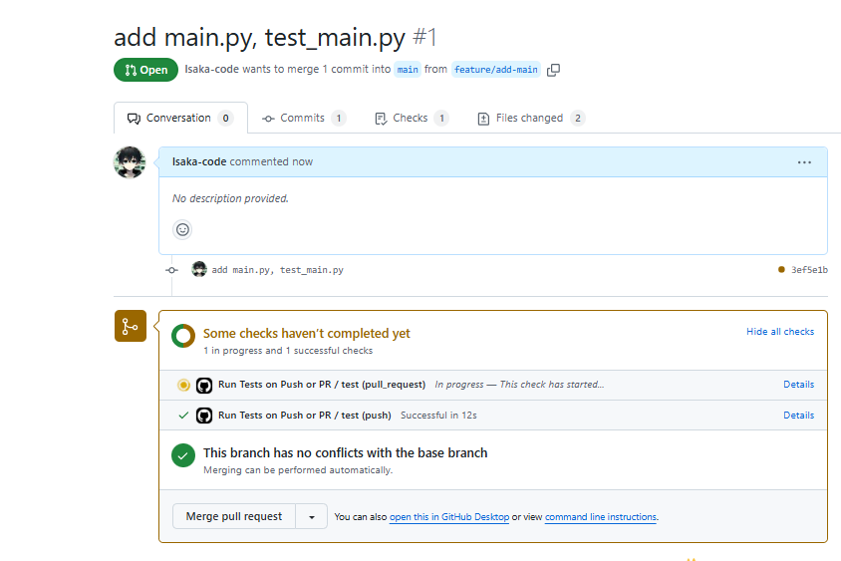The width and height of the screenshot is (841, 561).
Task: Click Isaka-code author name under the title
Action: click(212, 69)
